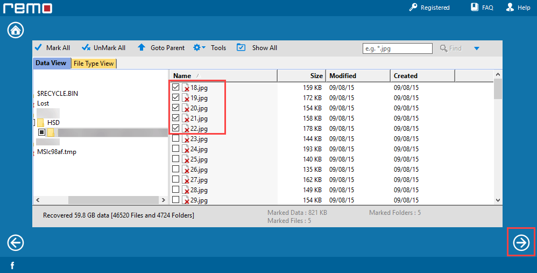Uncheck the 22.jpg checkbox
Viewport: 537px width, 273px height.
point(176,128)
